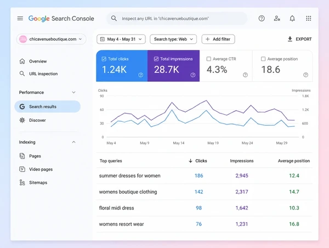Screen dimensions: 329x248
Task: Click the 4.3% Average CTR value
Action: pos(217,70)
